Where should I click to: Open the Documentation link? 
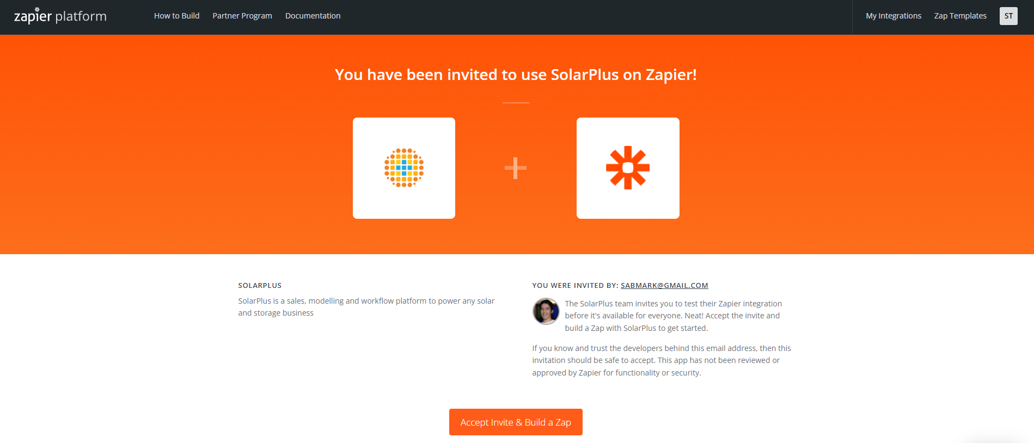pyautogui.click(x=313, y=16)
